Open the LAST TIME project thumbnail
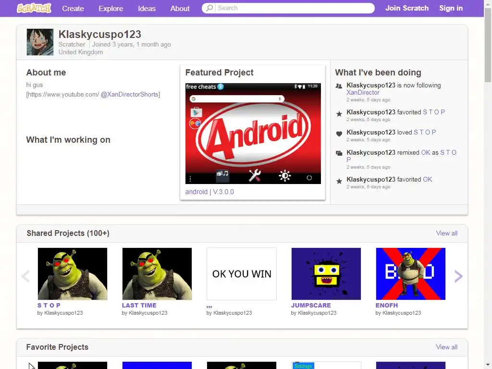This screenshot has height=369, width=492. [157, 274]
